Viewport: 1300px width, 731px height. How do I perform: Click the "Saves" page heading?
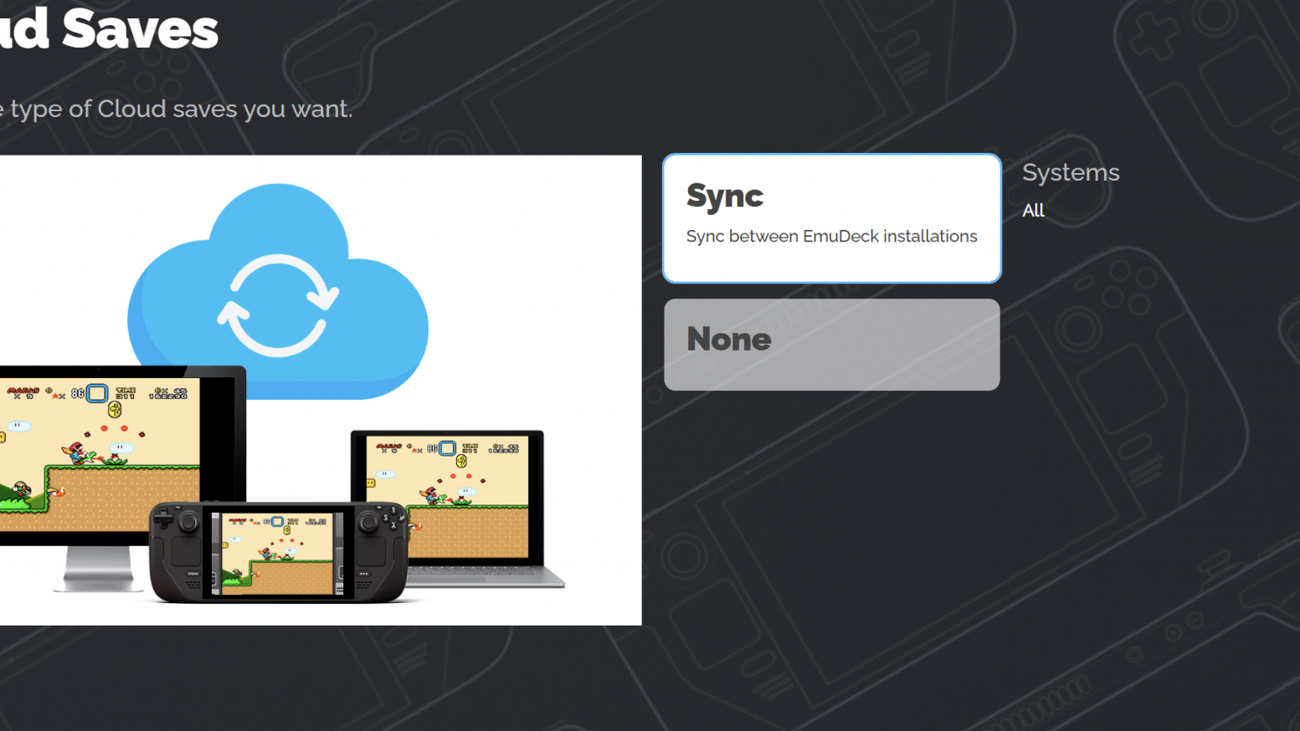coord(140,28)
